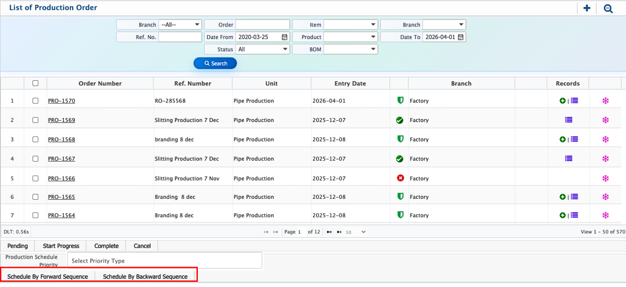Screen dimensions: 626x287
Task: Go to next page in pager
Action: [329, 232]
